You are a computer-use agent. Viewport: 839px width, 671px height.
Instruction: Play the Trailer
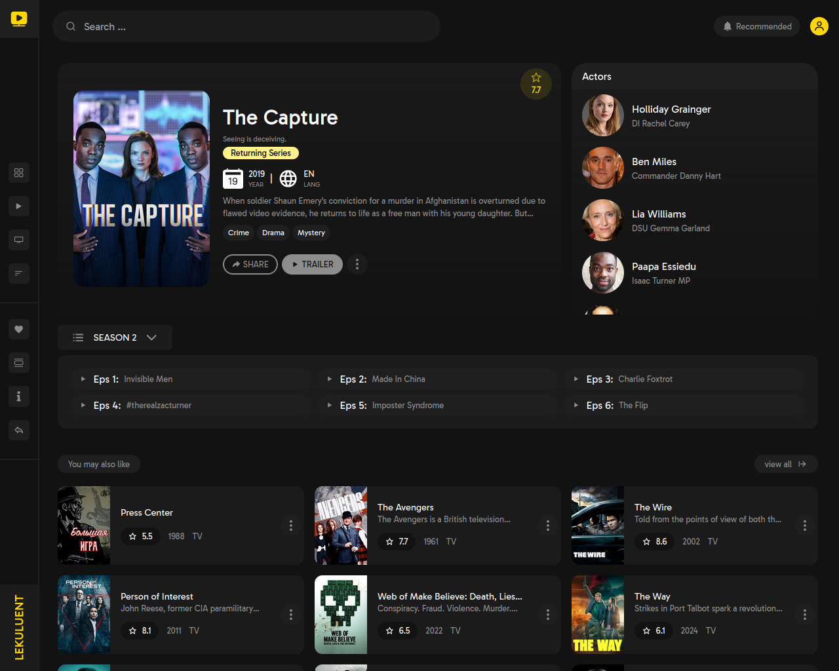(x=312, y=264)
